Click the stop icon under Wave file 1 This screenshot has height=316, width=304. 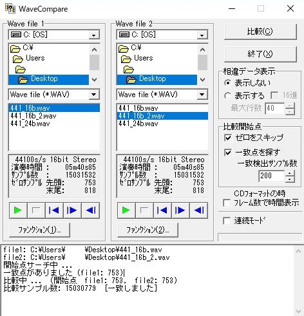pyautogui.click(x=36, y=210)
